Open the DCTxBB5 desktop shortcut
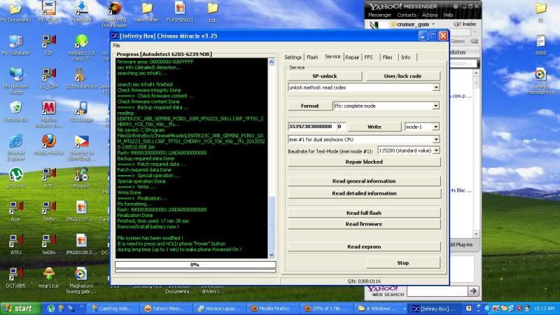560x315 pixels. point(15,277)
